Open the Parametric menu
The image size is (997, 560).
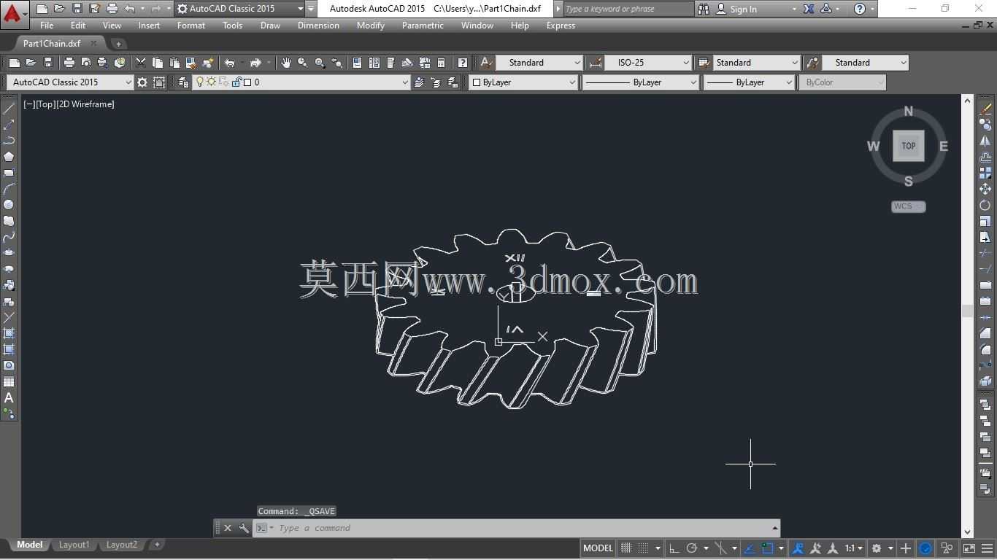423,26
